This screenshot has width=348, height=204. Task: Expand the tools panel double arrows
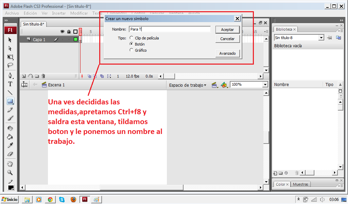click(6, 20)
